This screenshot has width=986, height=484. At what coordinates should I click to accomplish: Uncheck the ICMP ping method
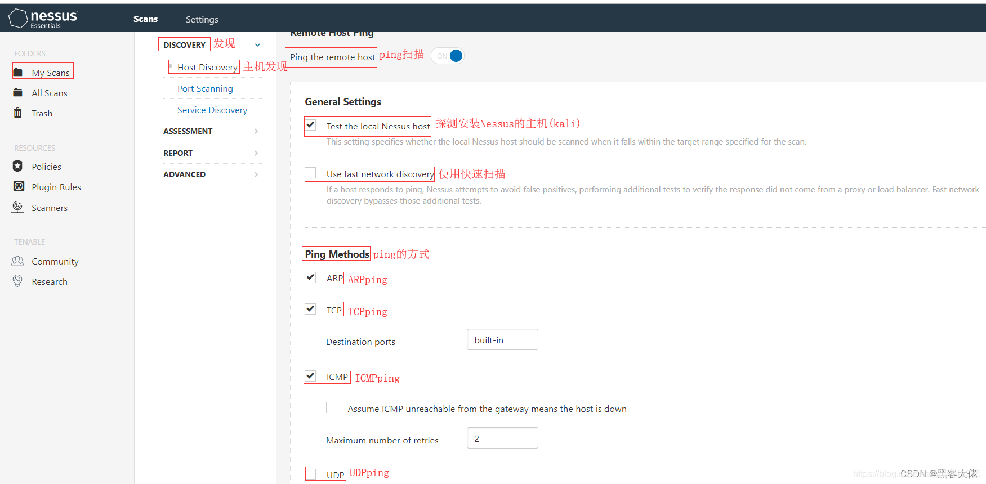(x=311, y=376)
